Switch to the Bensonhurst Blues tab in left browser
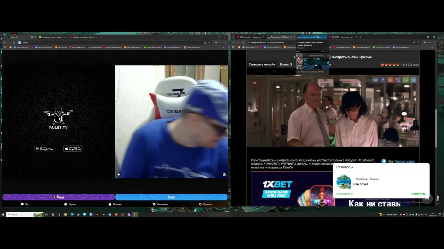 [83, 37]
